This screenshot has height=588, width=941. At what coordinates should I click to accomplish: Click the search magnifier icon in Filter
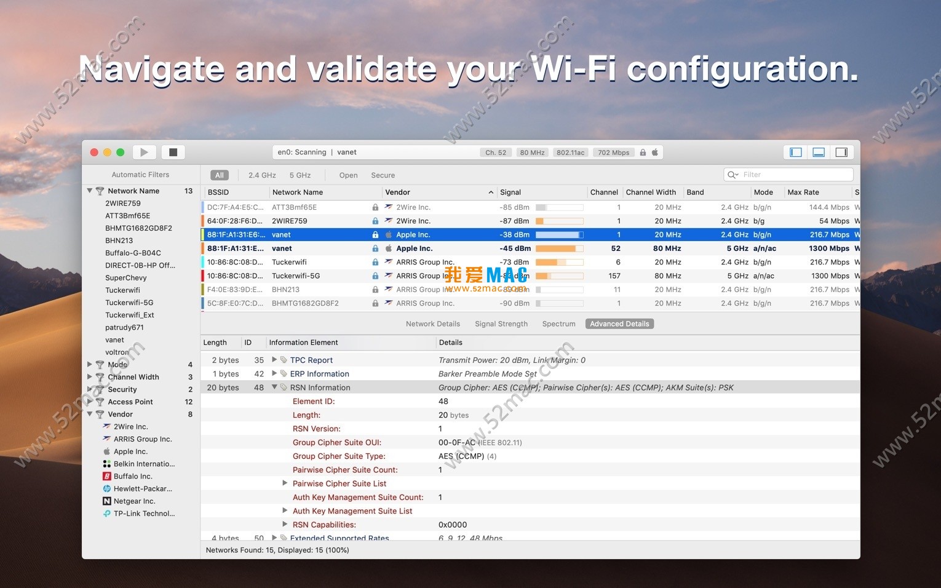pyautogui.click(x=733, y=175)
